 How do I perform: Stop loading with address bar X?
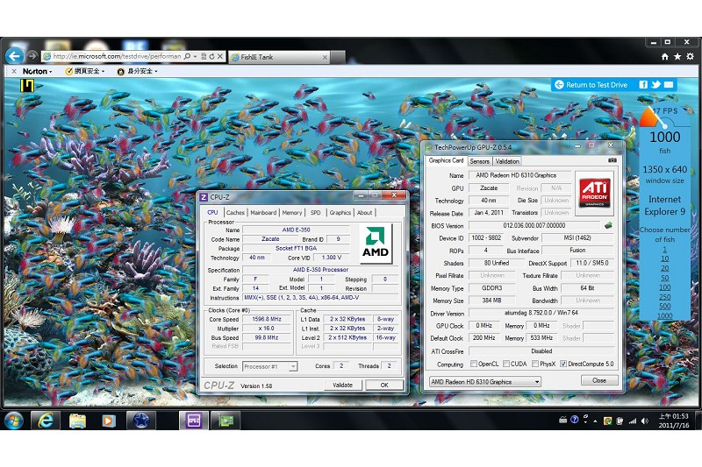[x=220, y=56]
